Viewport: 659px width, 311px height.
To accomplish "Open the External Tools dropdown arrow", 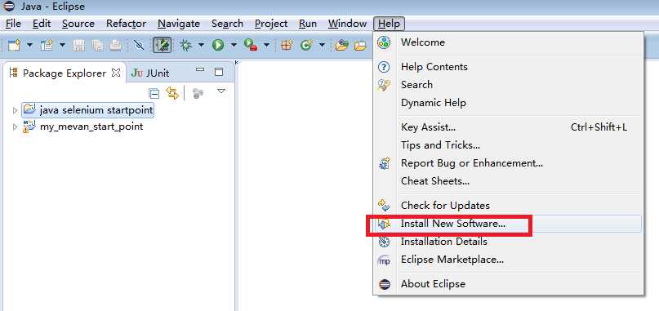I will (x=266, y=45).
